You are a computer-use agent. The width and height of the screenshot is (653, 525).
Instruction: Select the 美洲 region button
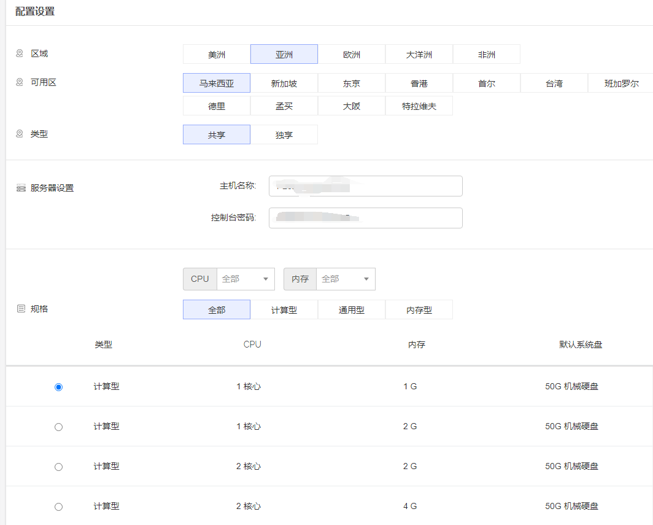[x=217, y=55]
